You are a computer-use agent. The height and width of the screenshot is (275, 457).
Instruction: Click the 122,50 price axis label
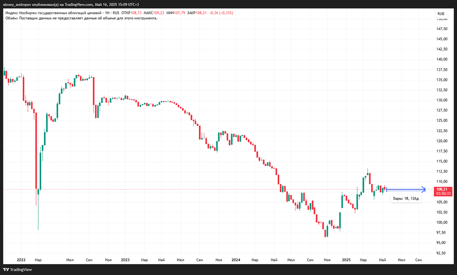[x=442, y=131]
